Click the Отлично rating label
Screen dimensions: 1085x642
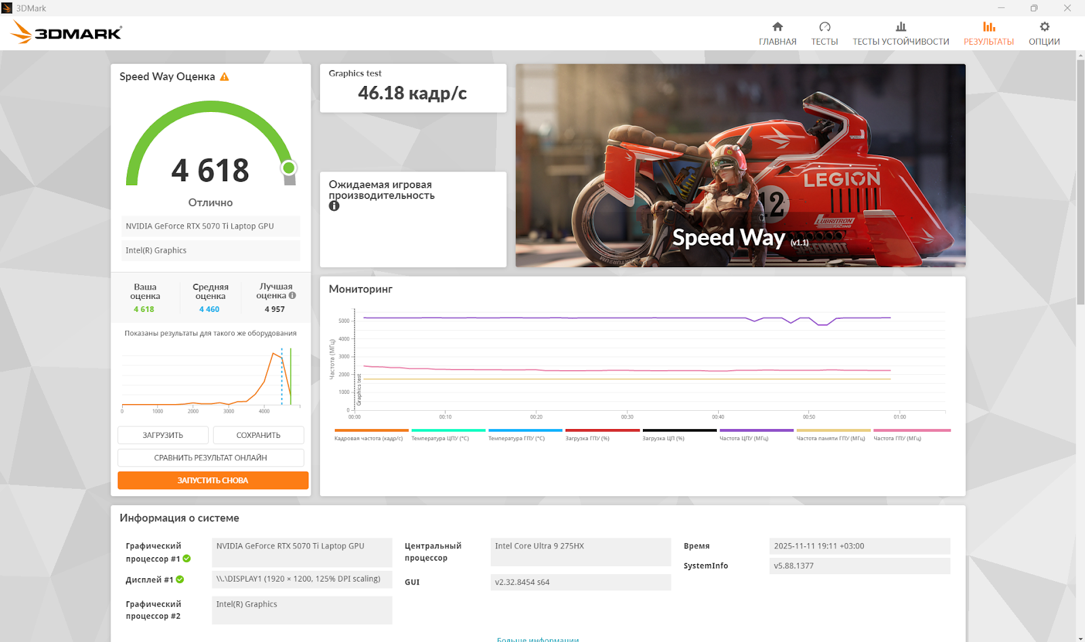click(x=210, y=203)
